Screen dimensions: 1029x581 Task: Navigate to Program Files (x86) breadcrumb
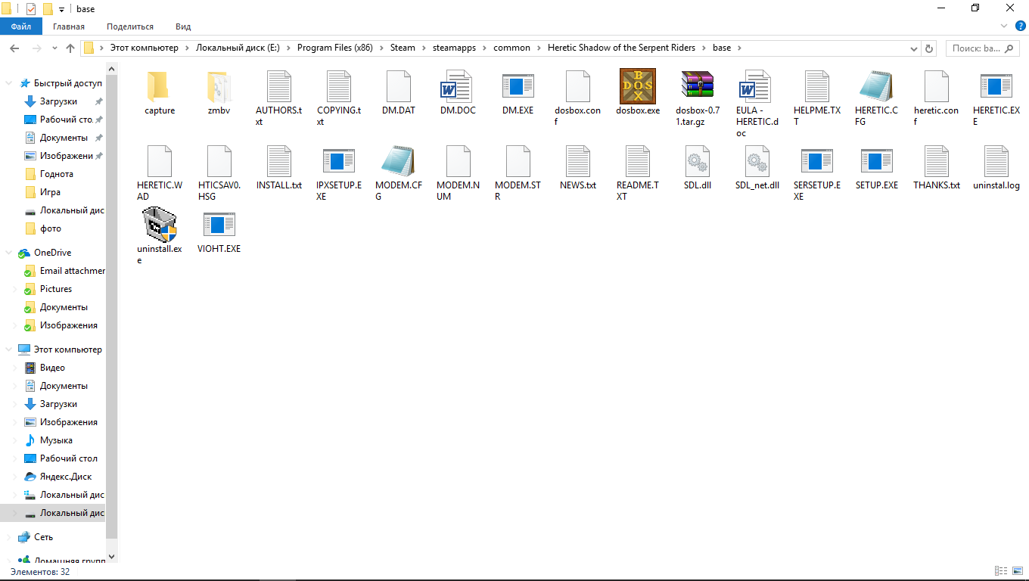tap(334, 48)
